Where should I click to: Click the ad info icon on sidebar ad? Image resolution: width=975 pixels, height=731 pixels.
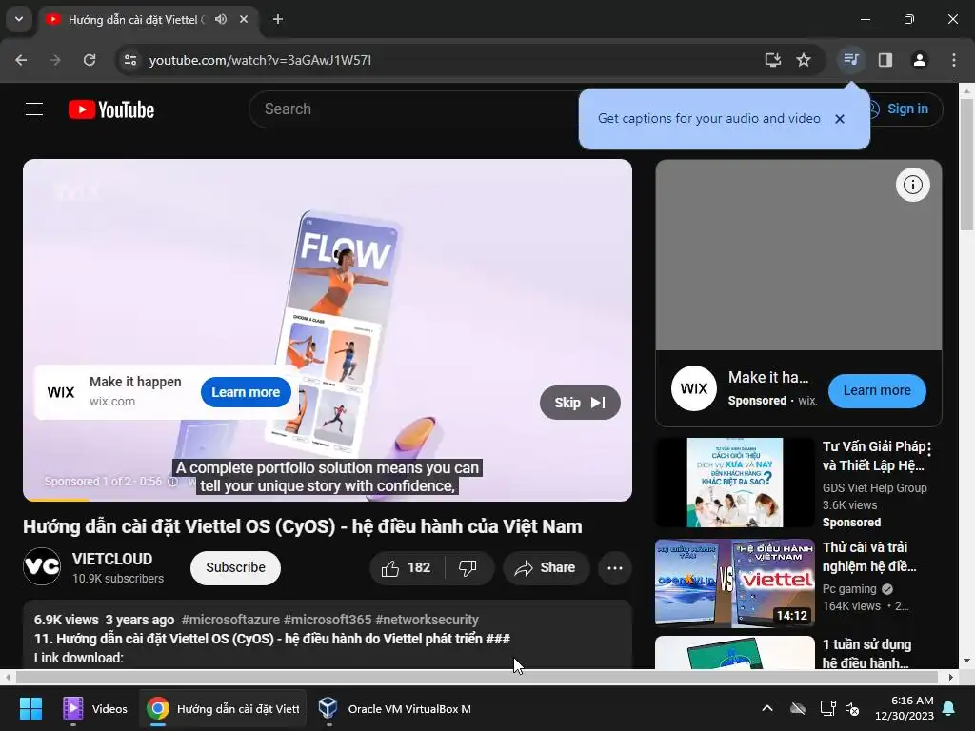point(912,185)
